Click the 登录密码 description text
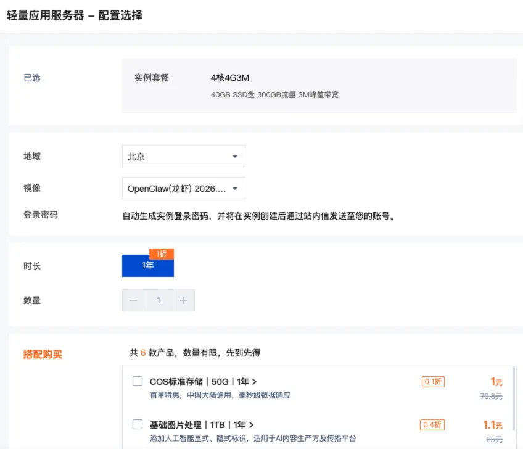Viewport: 523px width, 449px height. click(259, 216)
